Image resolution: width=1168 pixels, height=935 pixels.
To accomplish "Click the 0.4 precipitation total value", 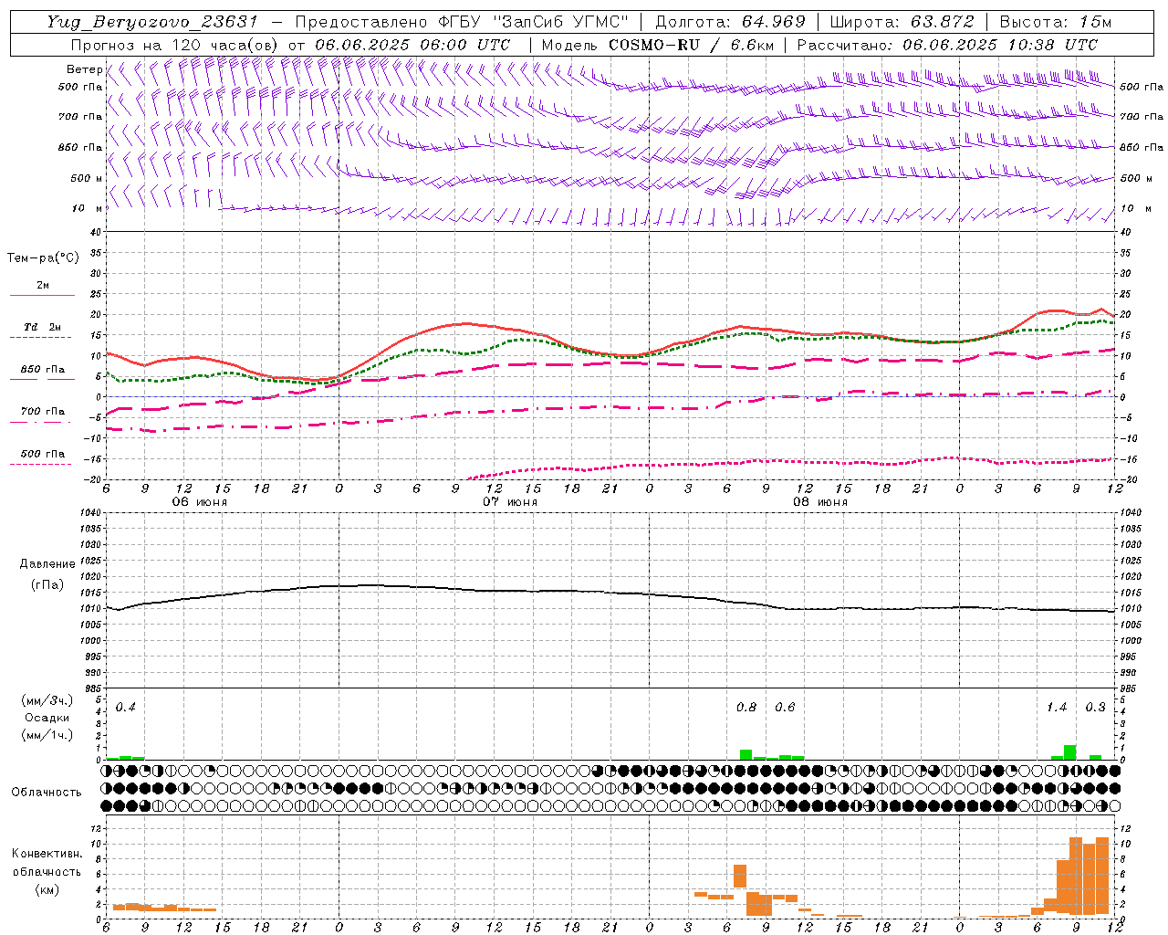I will (x=126, y=708).
